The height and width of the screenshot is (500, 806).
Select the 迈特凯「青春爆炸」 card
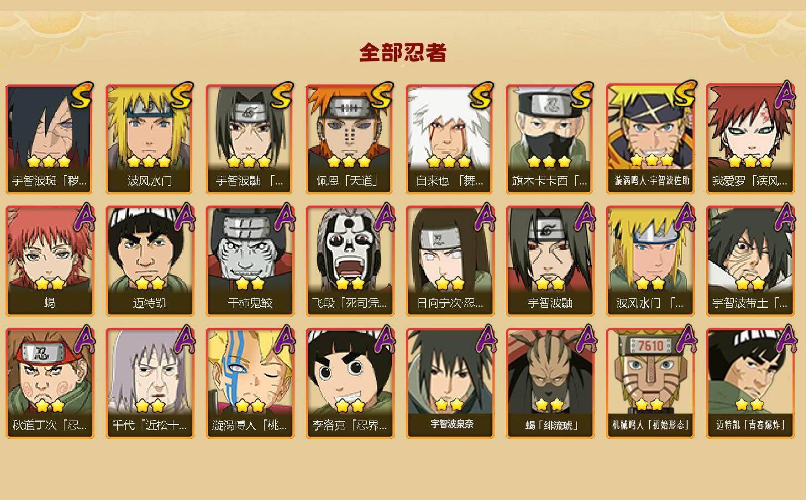tap(750, 383)
